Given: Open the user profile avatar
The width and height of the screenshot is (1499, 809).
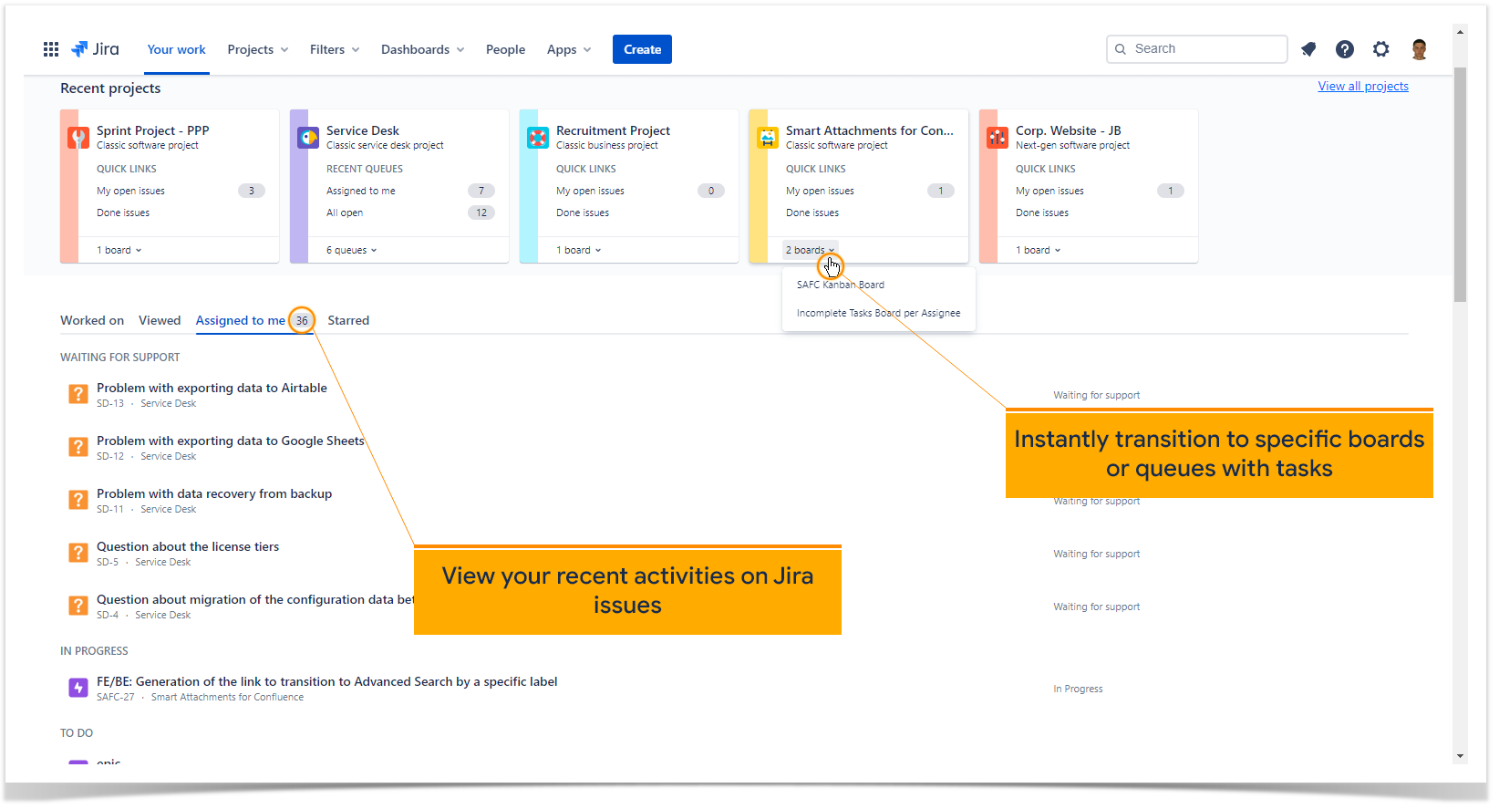Looking at the screenshot, I should coord(1419,49).
